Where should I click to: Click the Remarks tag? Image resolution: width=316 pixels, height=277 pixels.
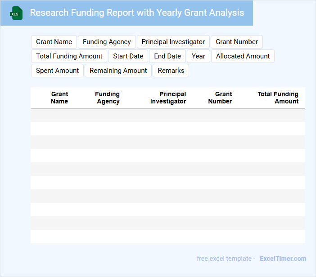point(171,71)
